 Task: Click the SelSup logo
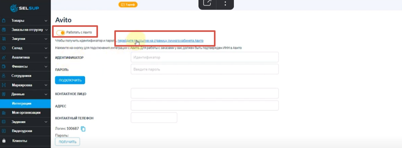click(x=25, y=8)
